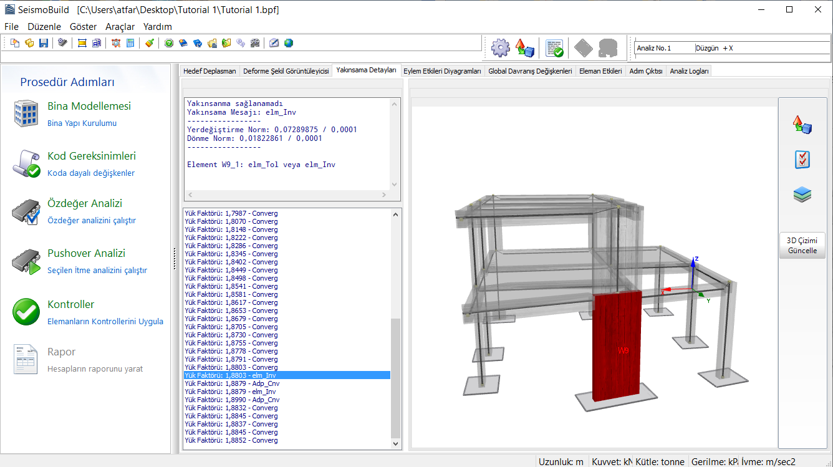The image size is (833, 467).
Task: Click the load factor list scroll-up arrow
Action: tap(395, 214)
